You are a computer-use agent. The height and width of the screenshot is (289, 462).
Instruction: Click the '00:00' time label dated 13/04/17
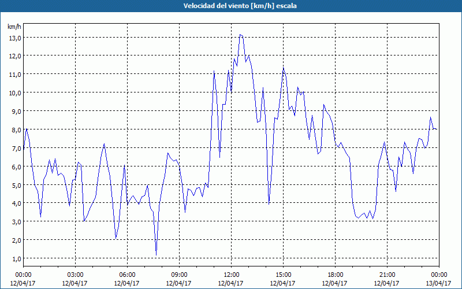point(439,275)
